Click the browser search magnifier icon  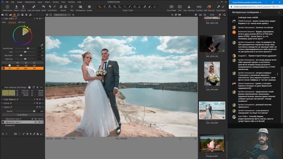click(x=224, y=15)
